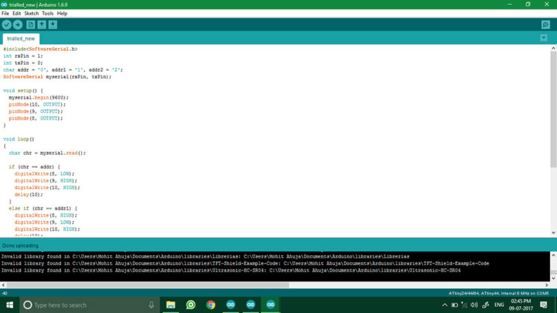The width and height of the screenshot is (557, 313).
Task: Save sketch with the down-arrow icon
Action: (x=52, y=25)
